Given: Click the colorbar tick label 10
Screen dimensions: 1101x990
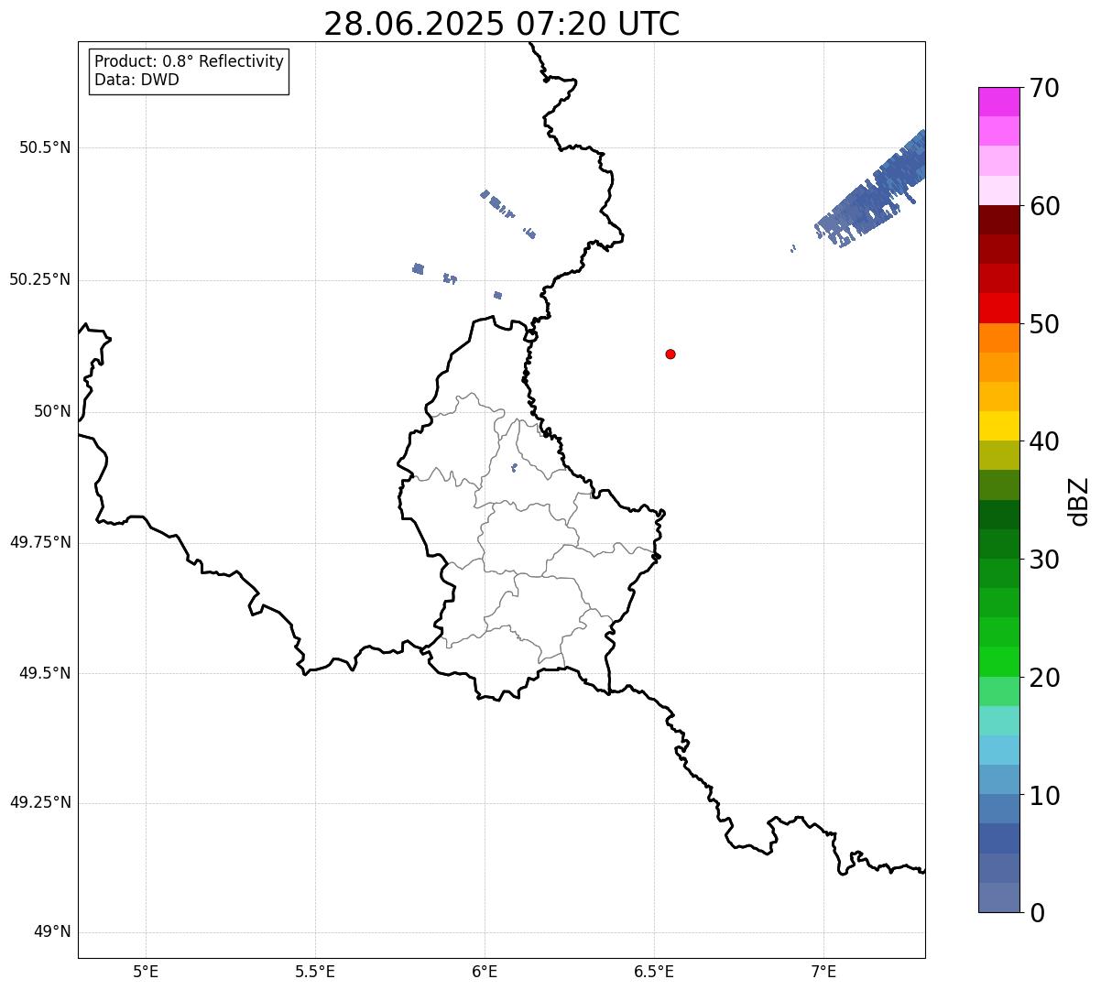Looking at the screenshot, I should tap(1044, 795).
